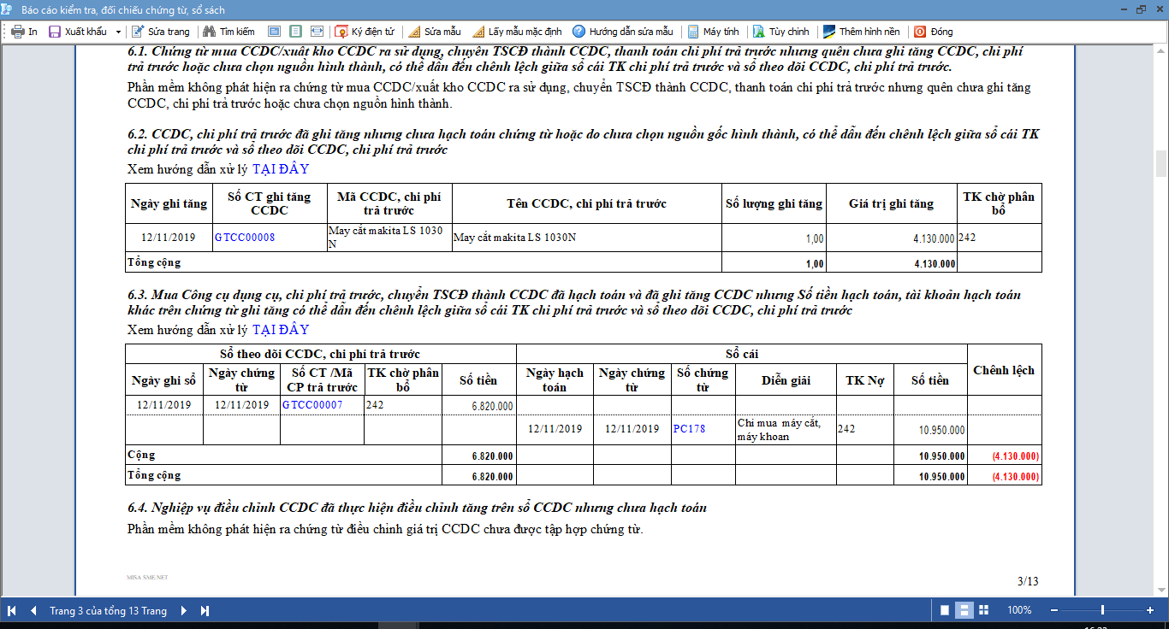Open Sửa trang page editing

161,32
